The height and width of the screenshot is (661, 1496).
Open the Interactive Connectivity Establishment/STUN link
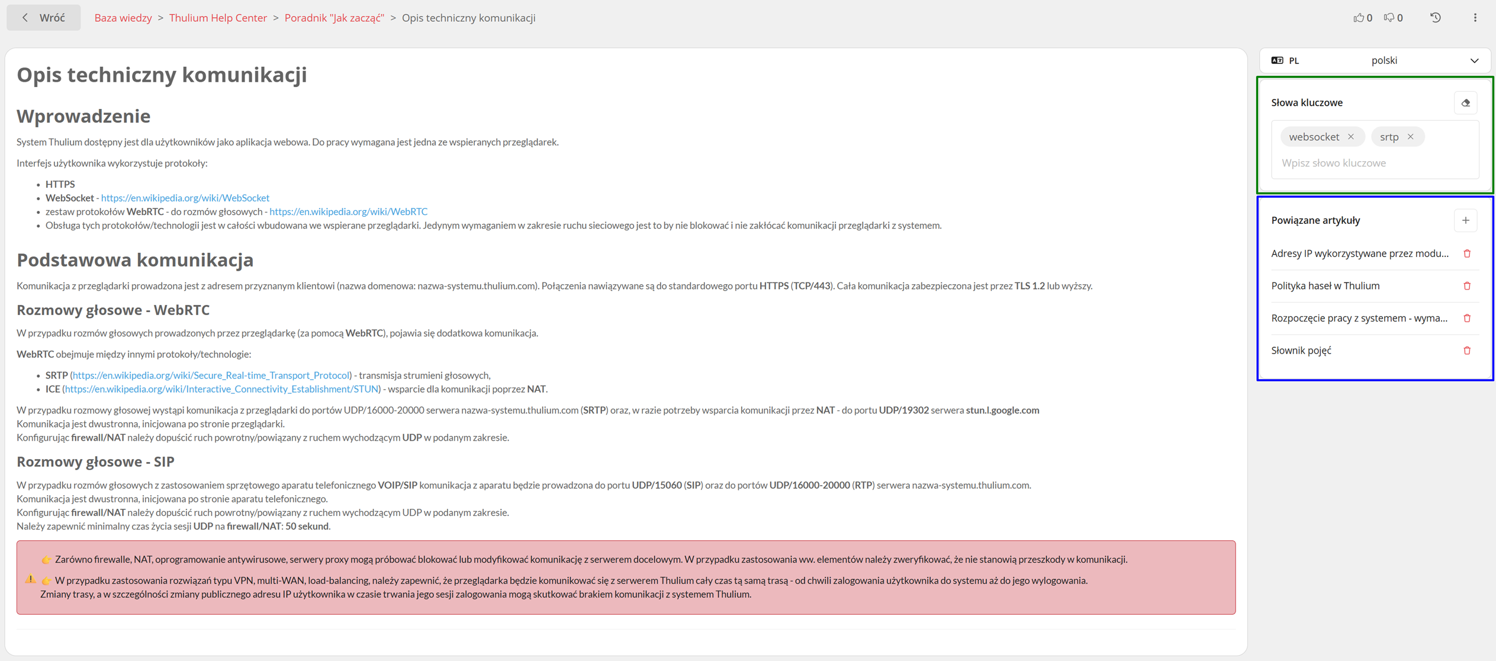[222, 389]
